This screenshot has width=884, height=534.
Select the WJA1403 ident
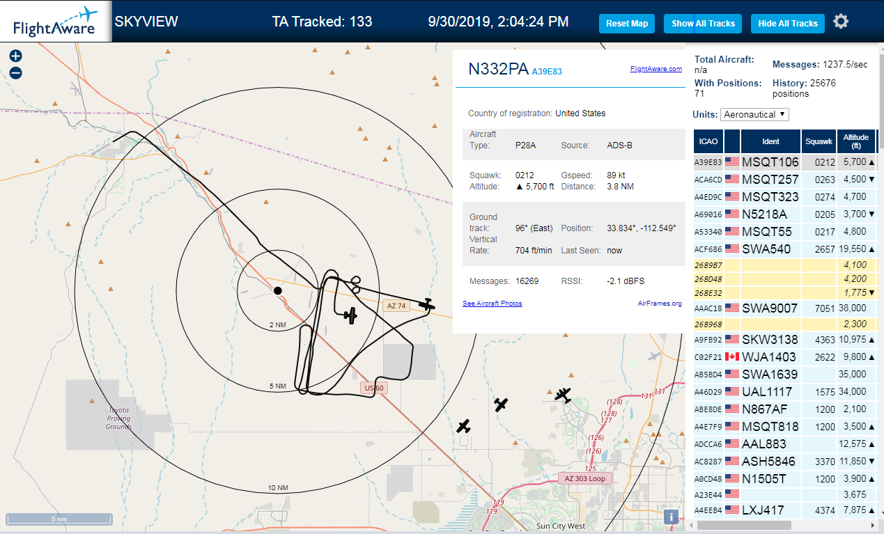pyautogui.click(x=769, y=357)
